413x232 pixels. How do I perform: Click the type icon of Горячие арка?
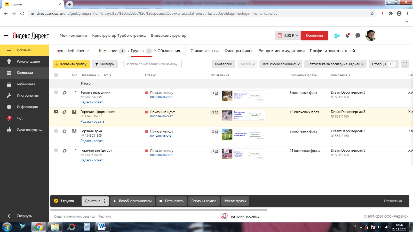tap(74, 131)
